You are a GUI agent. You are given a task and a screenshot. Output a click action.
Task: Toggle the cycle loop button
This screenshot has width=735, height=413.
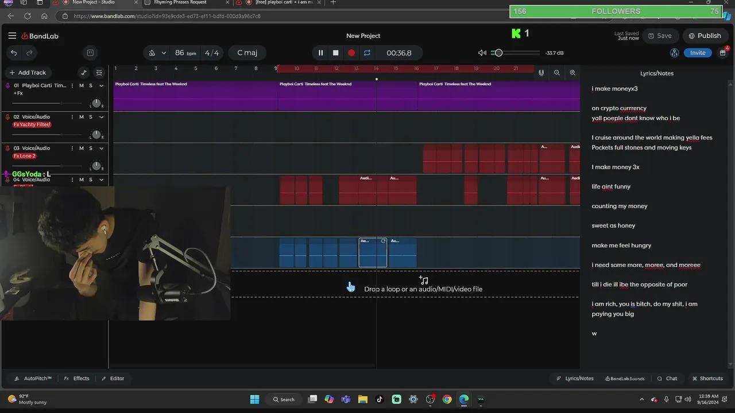(367, 53)
